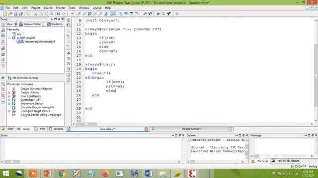This screenshot has height=178, width=318.
Task: Float the Design panel
Action: click(59, 19)
